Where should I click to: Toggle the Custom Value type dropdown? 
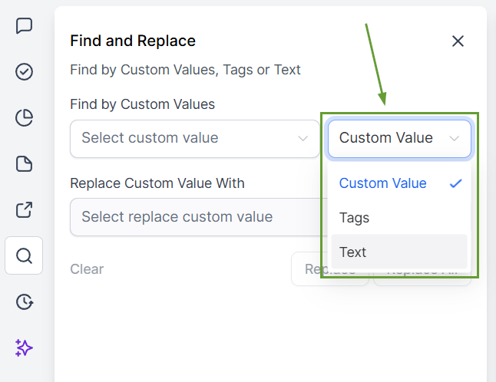[x=399, y=138]
